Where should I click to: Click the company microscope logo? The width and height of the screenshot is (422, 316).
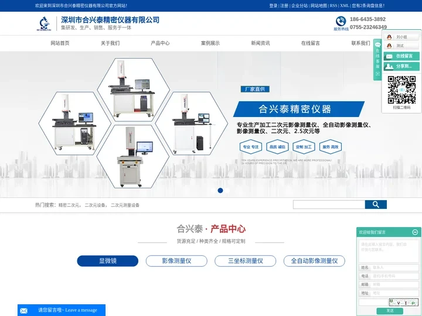click(43, 23)
